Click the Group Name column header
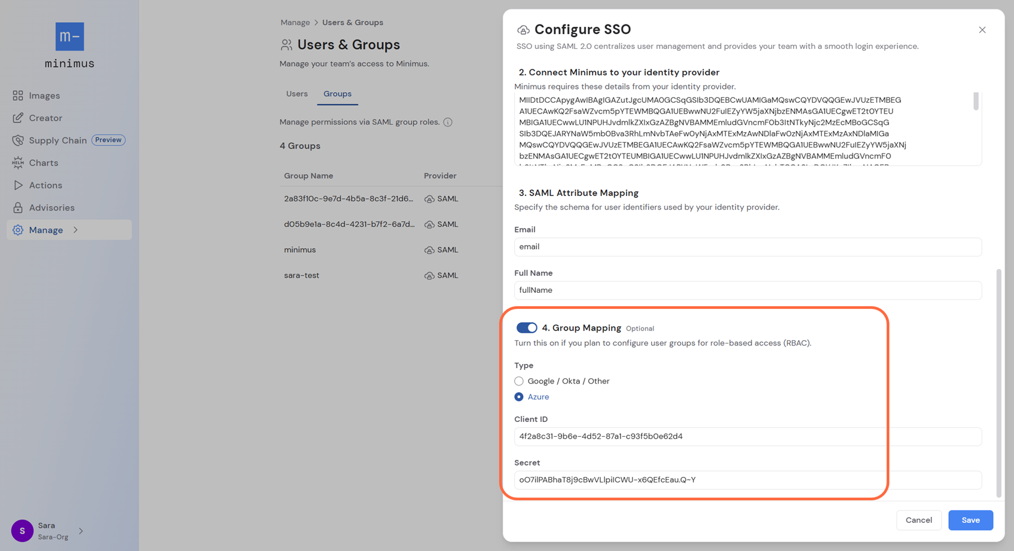Viewport: 1014px width, 551px height. pyautogui.click(x=309, y=176)
